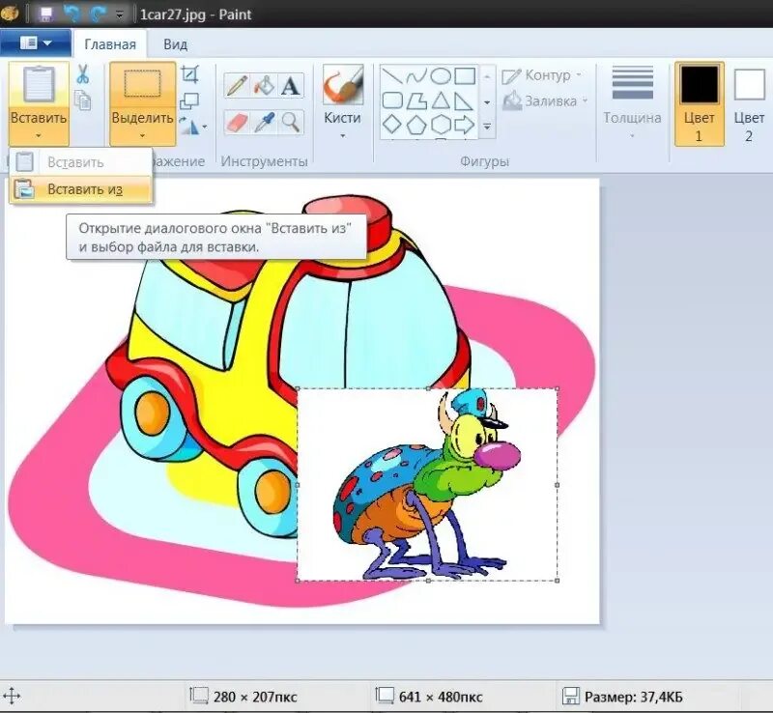The width and height of the screenshot is (773, 713).
Task: Choose the Rounded rectangle shape
Action: pyautogui.click(x=392, y=100)
